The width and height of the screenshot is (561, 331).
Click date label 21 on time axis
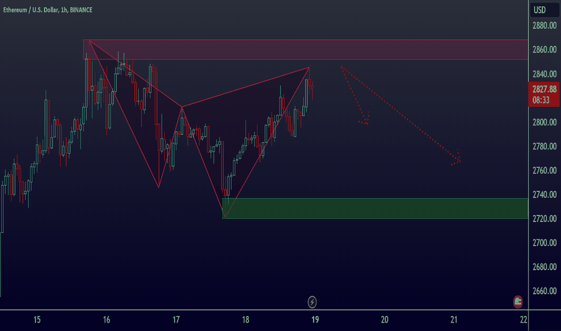click(454, 320)
